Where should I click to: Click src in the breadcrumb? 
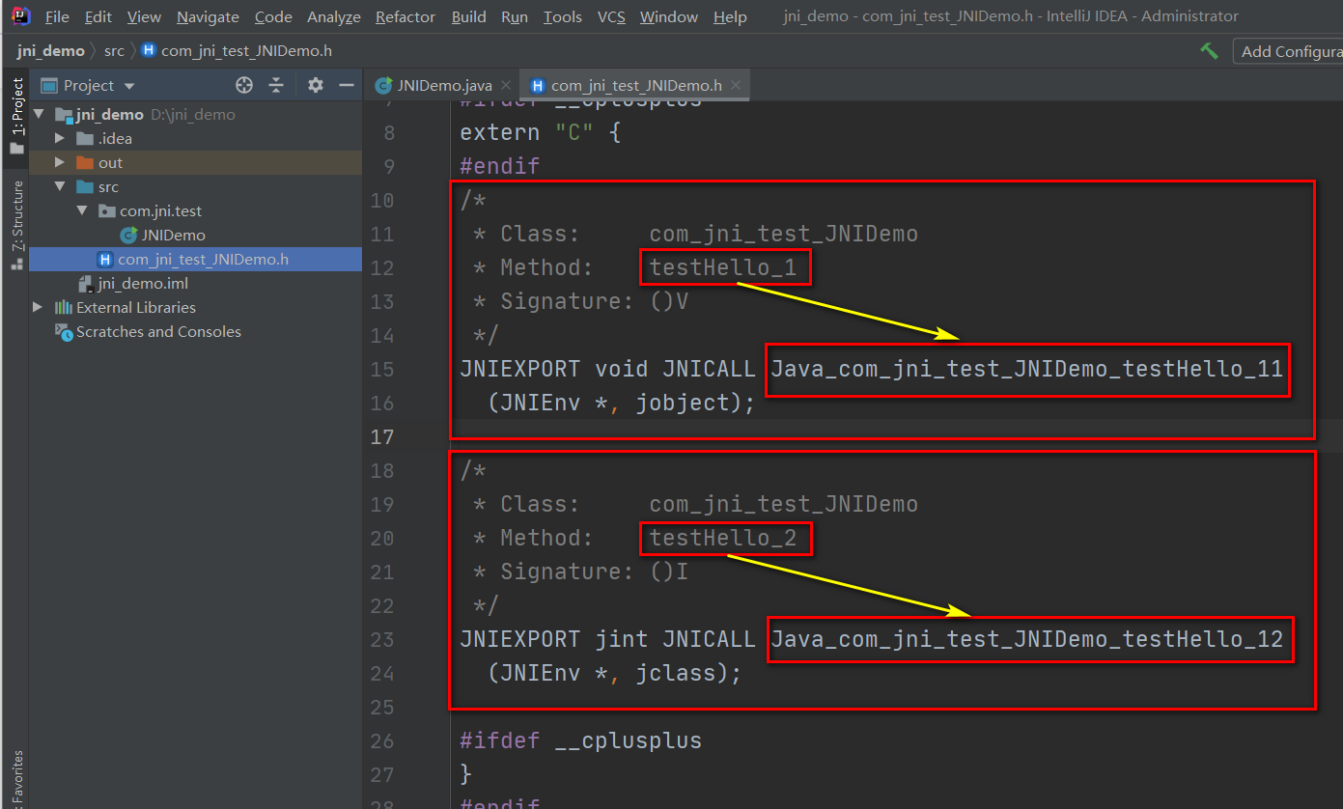coord(114,51)
